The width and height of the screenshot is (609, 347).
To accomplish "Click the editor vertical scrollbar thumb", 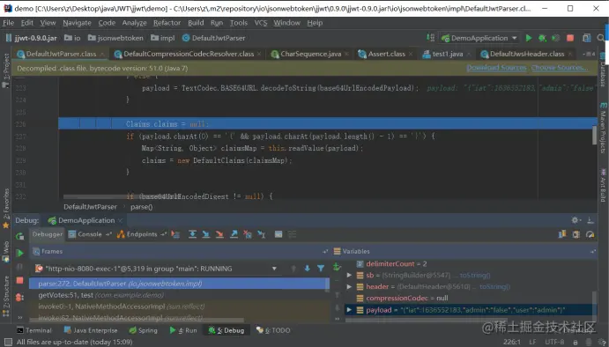I will click(594, 135).
